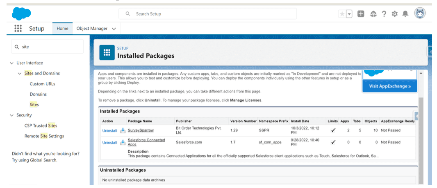Open the favorites list dropdown arrow

(x=349, y=14)
